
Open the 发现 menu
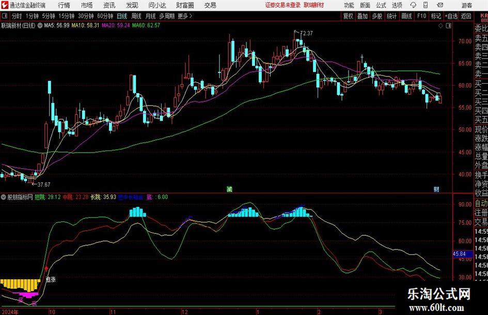132,5
